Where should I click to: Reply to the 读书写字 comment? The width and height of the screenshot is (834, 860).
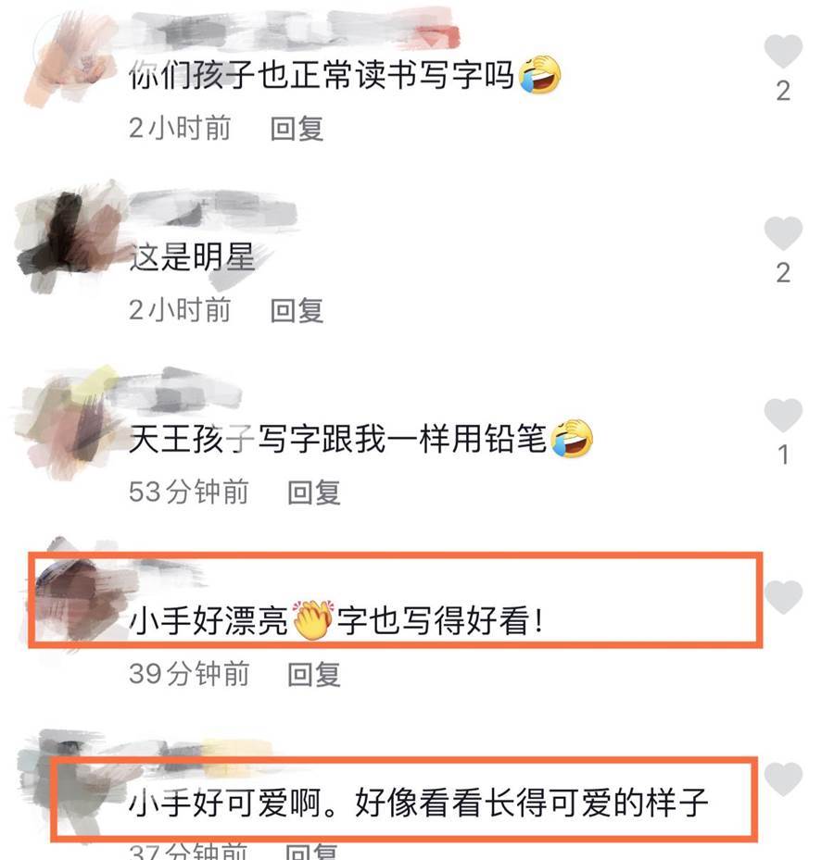[x=297, y=129]
